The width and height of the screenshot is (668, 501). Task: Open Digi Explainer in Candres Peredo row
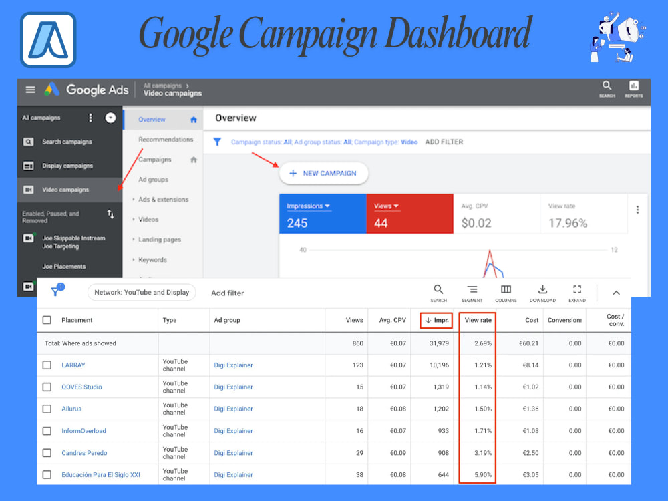pos(233,453)
